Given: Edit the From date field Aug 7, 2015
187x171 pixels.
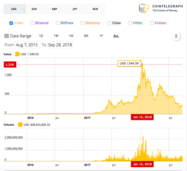Looking at the screenshot, I should pyautogui.click(x=28, y=45).
